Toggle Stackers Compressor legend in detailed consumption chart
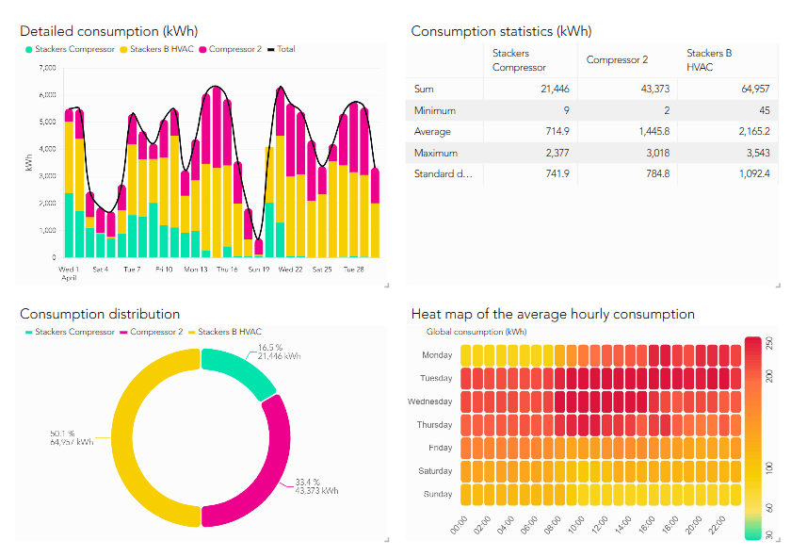 (70, 49)
